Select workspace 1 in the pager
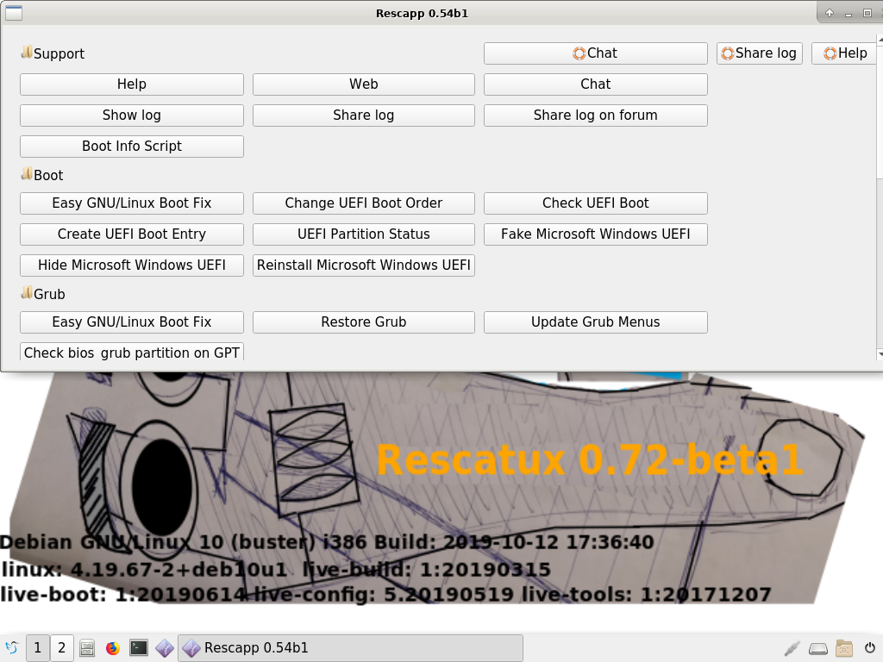883x662 pixels. pos(37,647)
